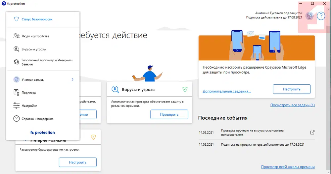Click the help question icon in top right
The width and height of the screenshot is (331, 174).
tap(321, 16)
